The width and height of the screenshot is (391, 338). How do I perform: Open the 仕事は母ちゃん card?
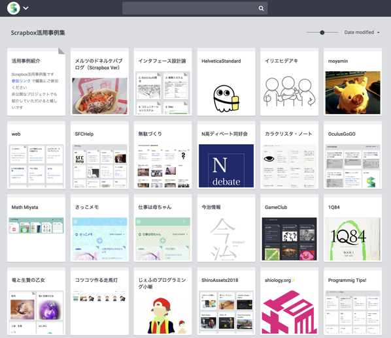coord(163,228)
